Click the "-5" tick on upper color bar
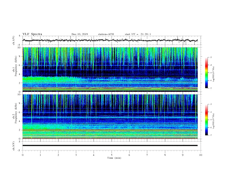This screenshot has height=174, width=226. 211,73
